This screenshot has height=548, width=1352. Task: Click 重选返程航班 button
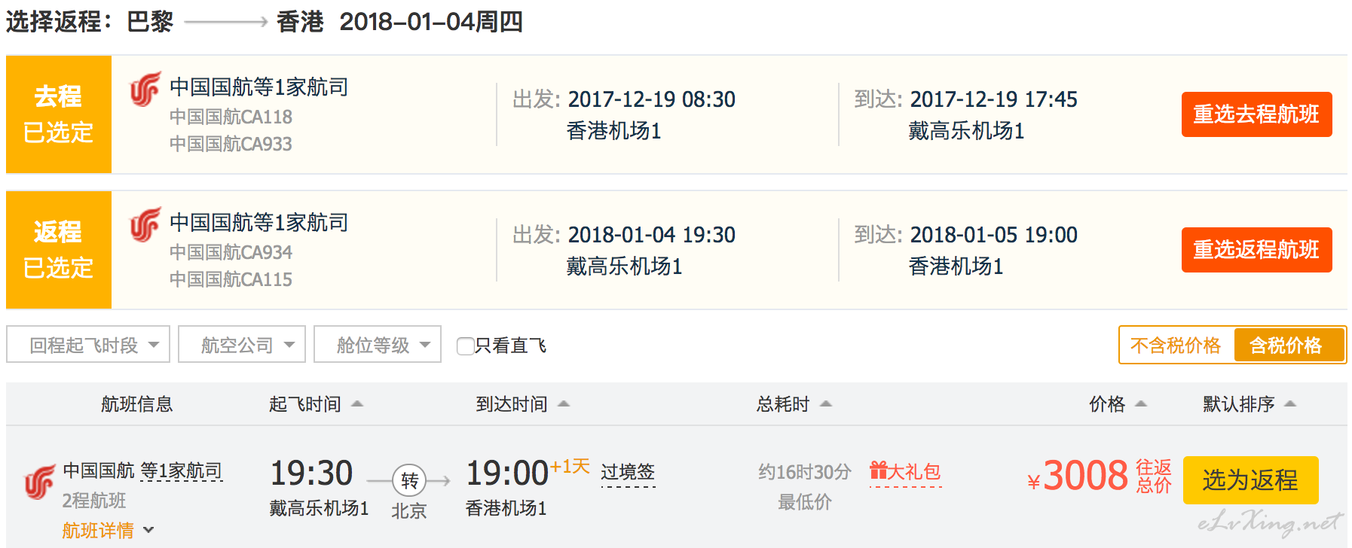coord(1256,250)
